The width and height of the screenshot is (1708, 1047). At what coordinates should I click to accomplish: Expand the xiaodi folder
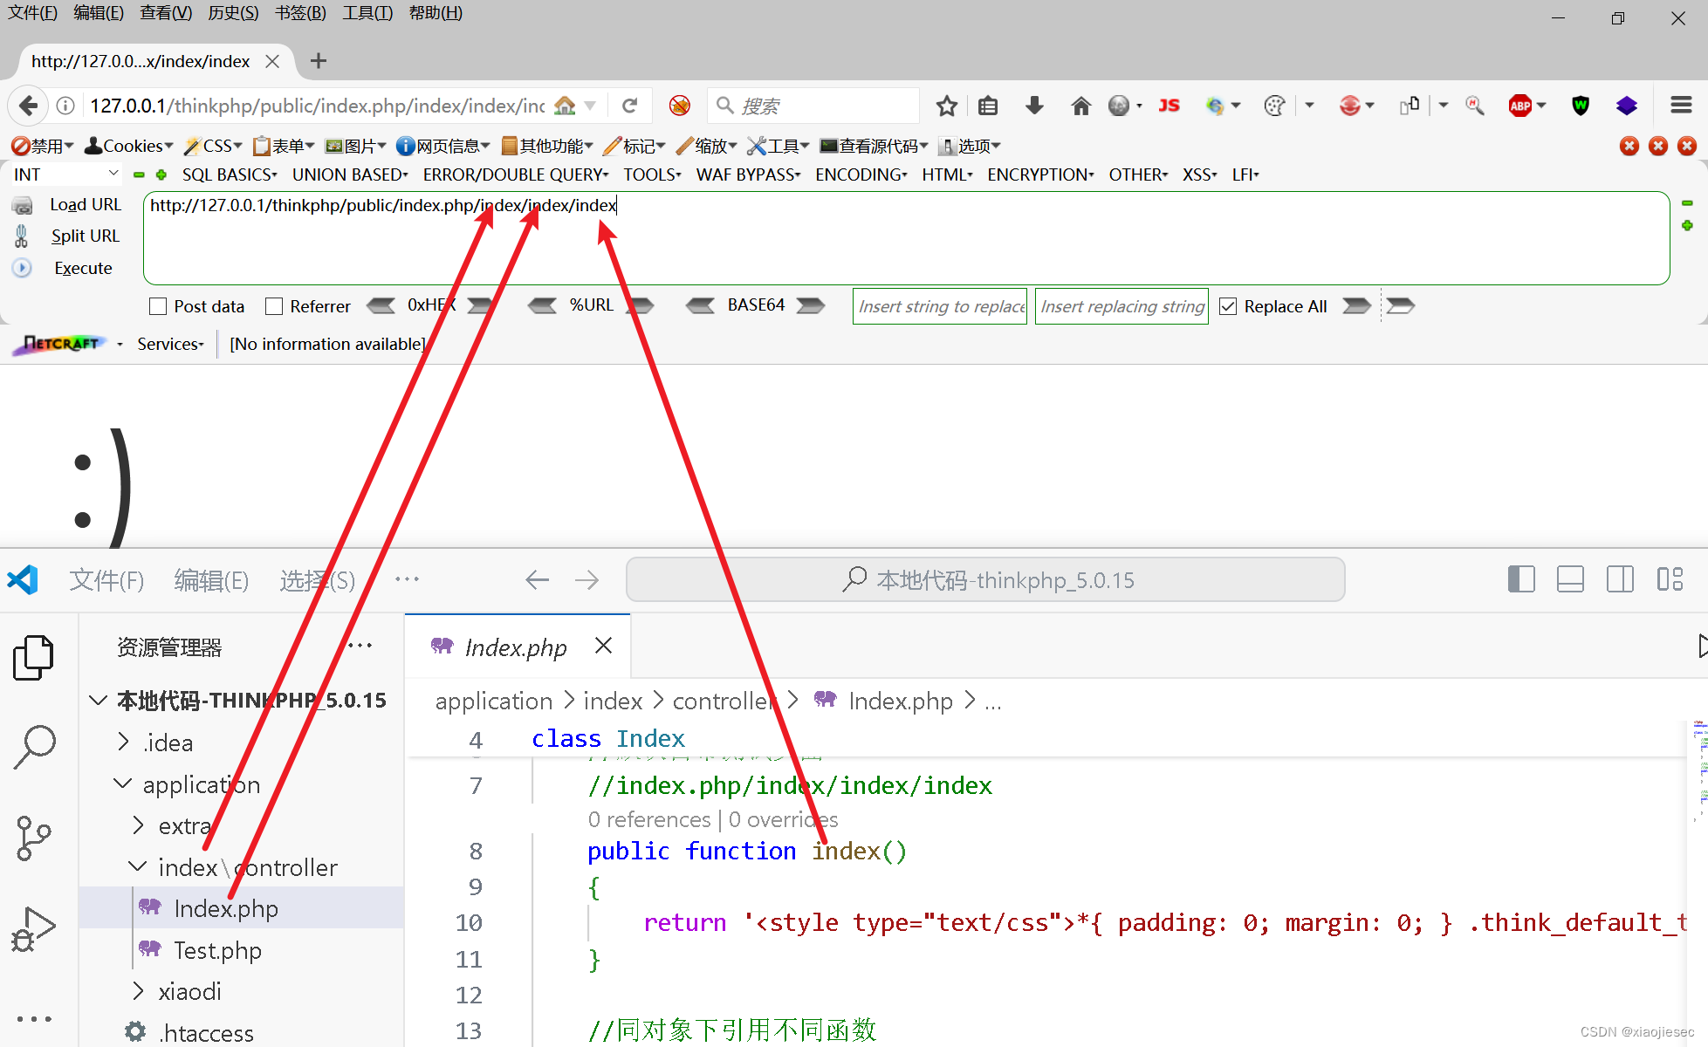(x=189, y=991)
